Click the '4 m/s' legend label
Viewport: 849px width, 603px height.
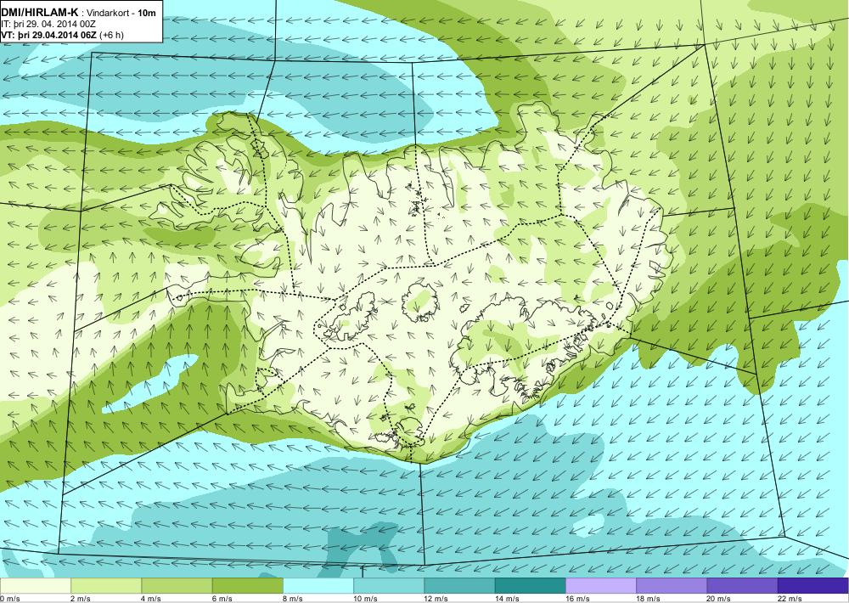pyautogui.click(x=151, y=599)
